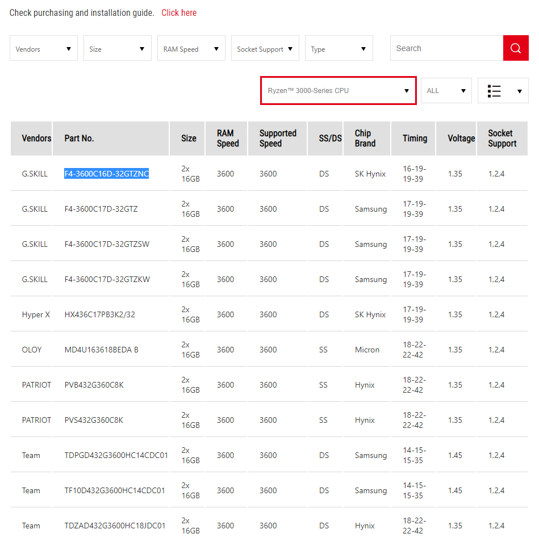Click the Search input field
539x542 pixels.
click(x=446, y=48)
